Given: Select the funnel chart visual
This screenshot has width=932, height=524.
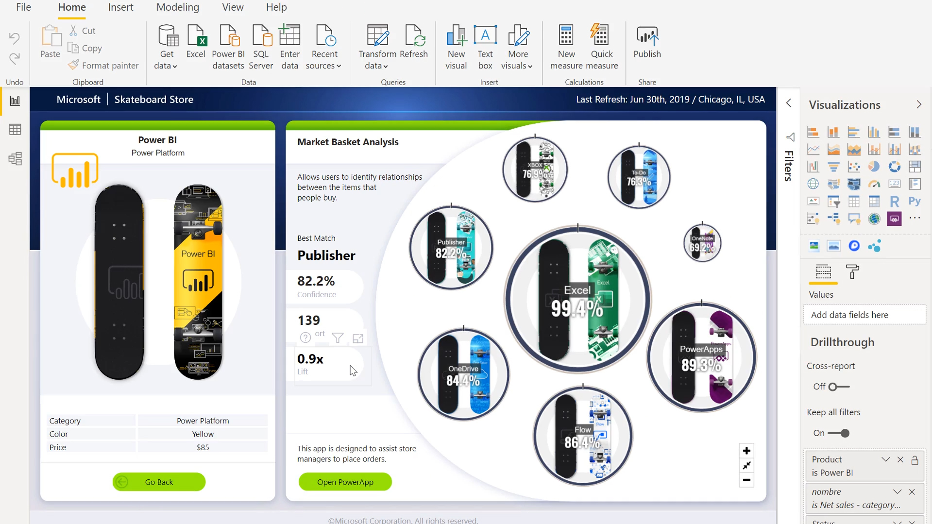Looking at the screenshot, I should tap(833, 167).
